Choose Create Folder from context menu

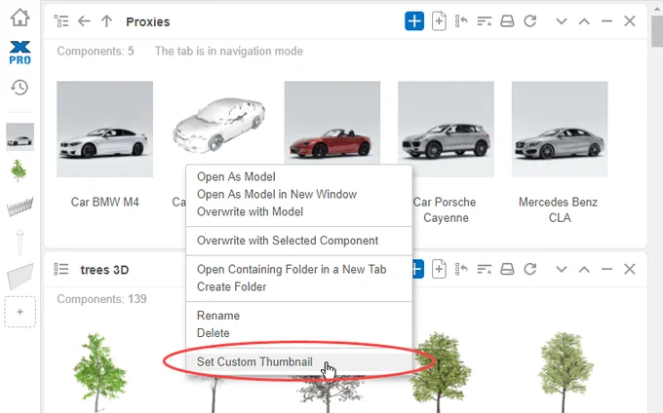coord(299,286)
